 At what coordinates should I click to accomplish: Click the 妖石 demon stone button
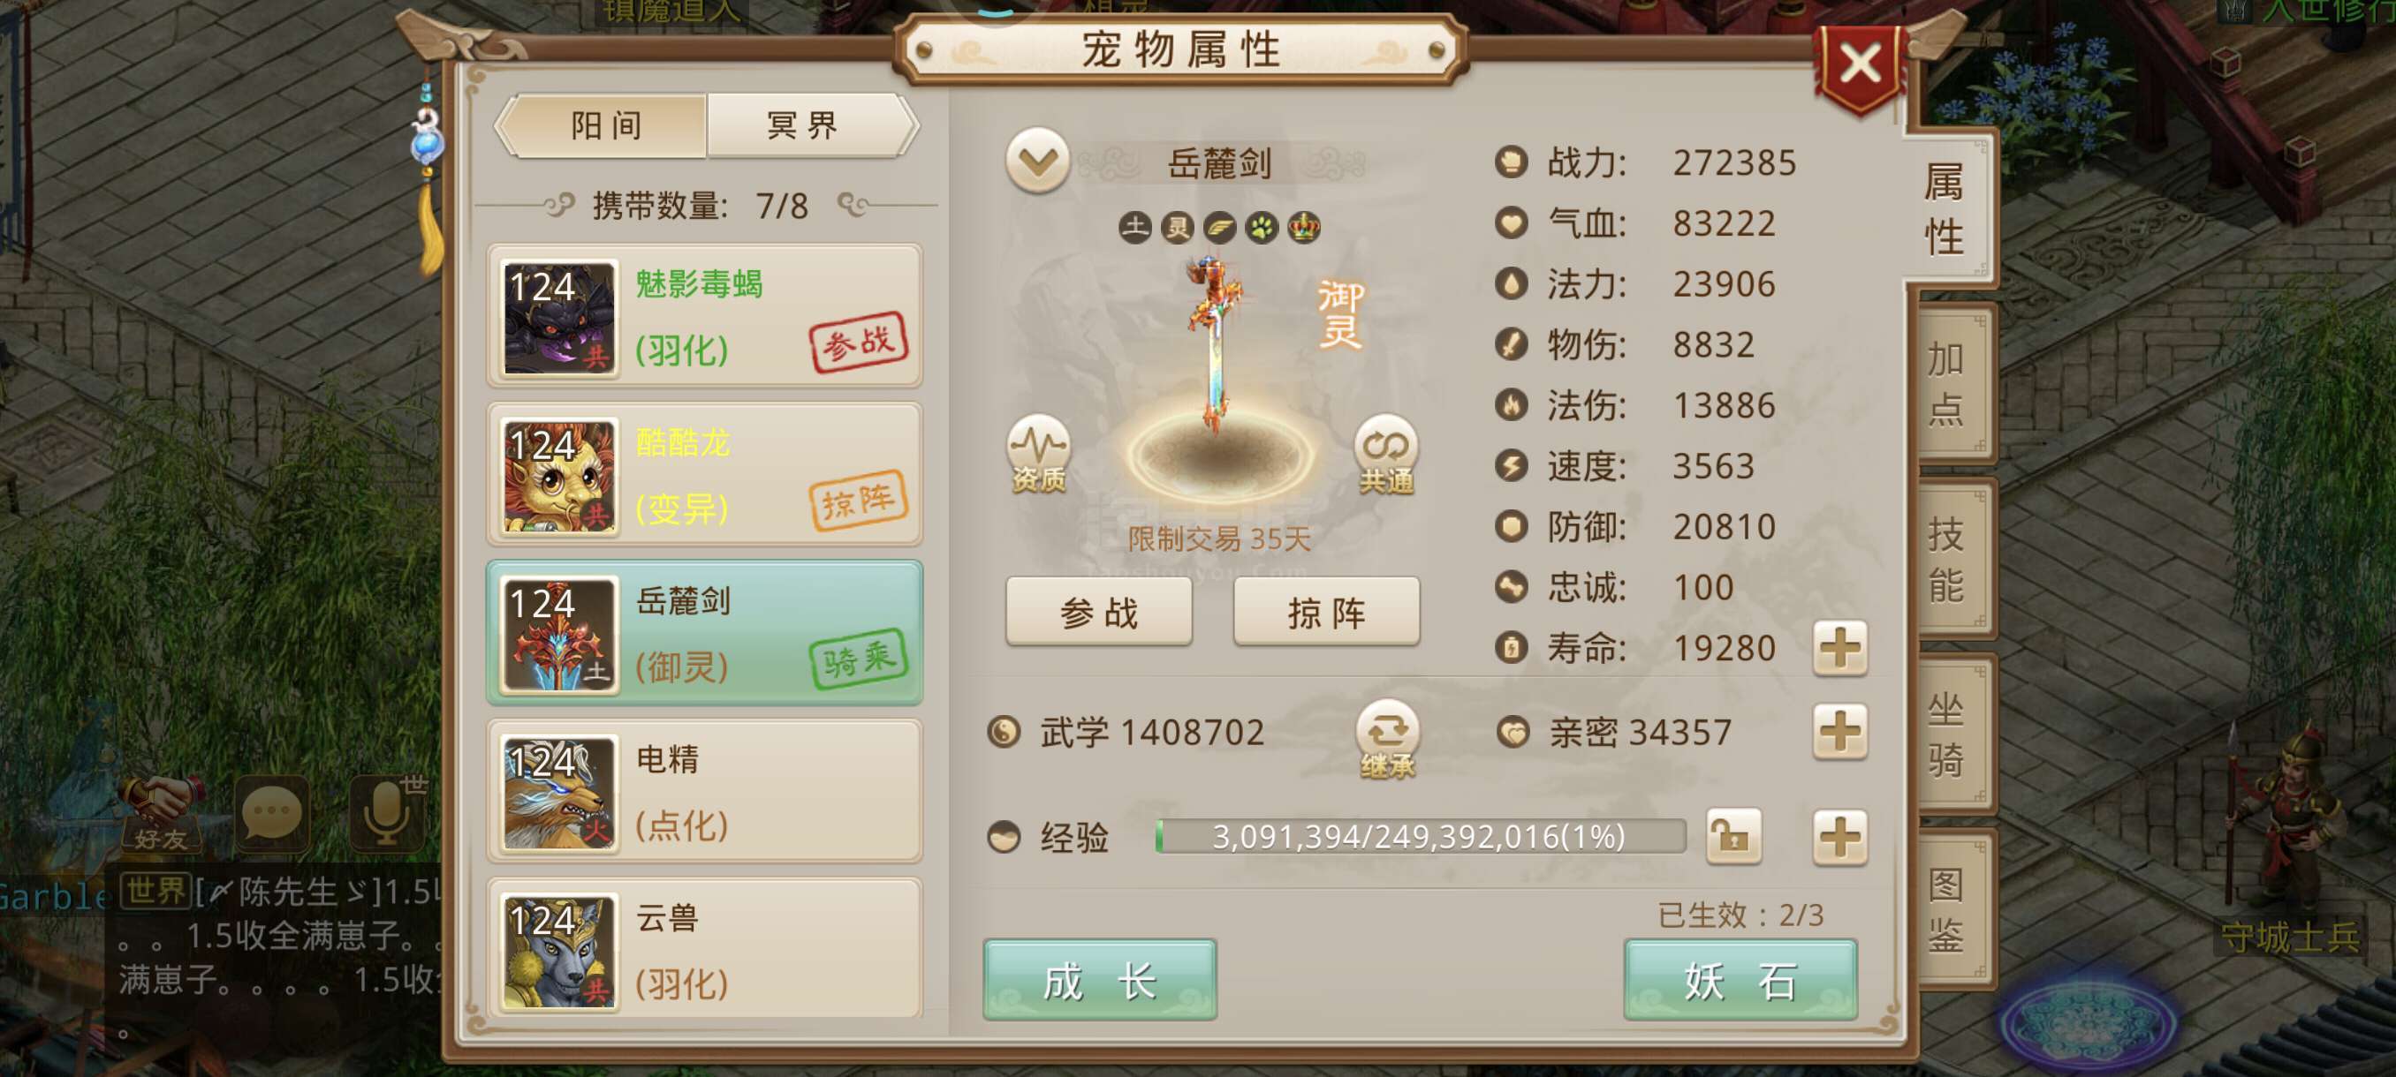1740,981
